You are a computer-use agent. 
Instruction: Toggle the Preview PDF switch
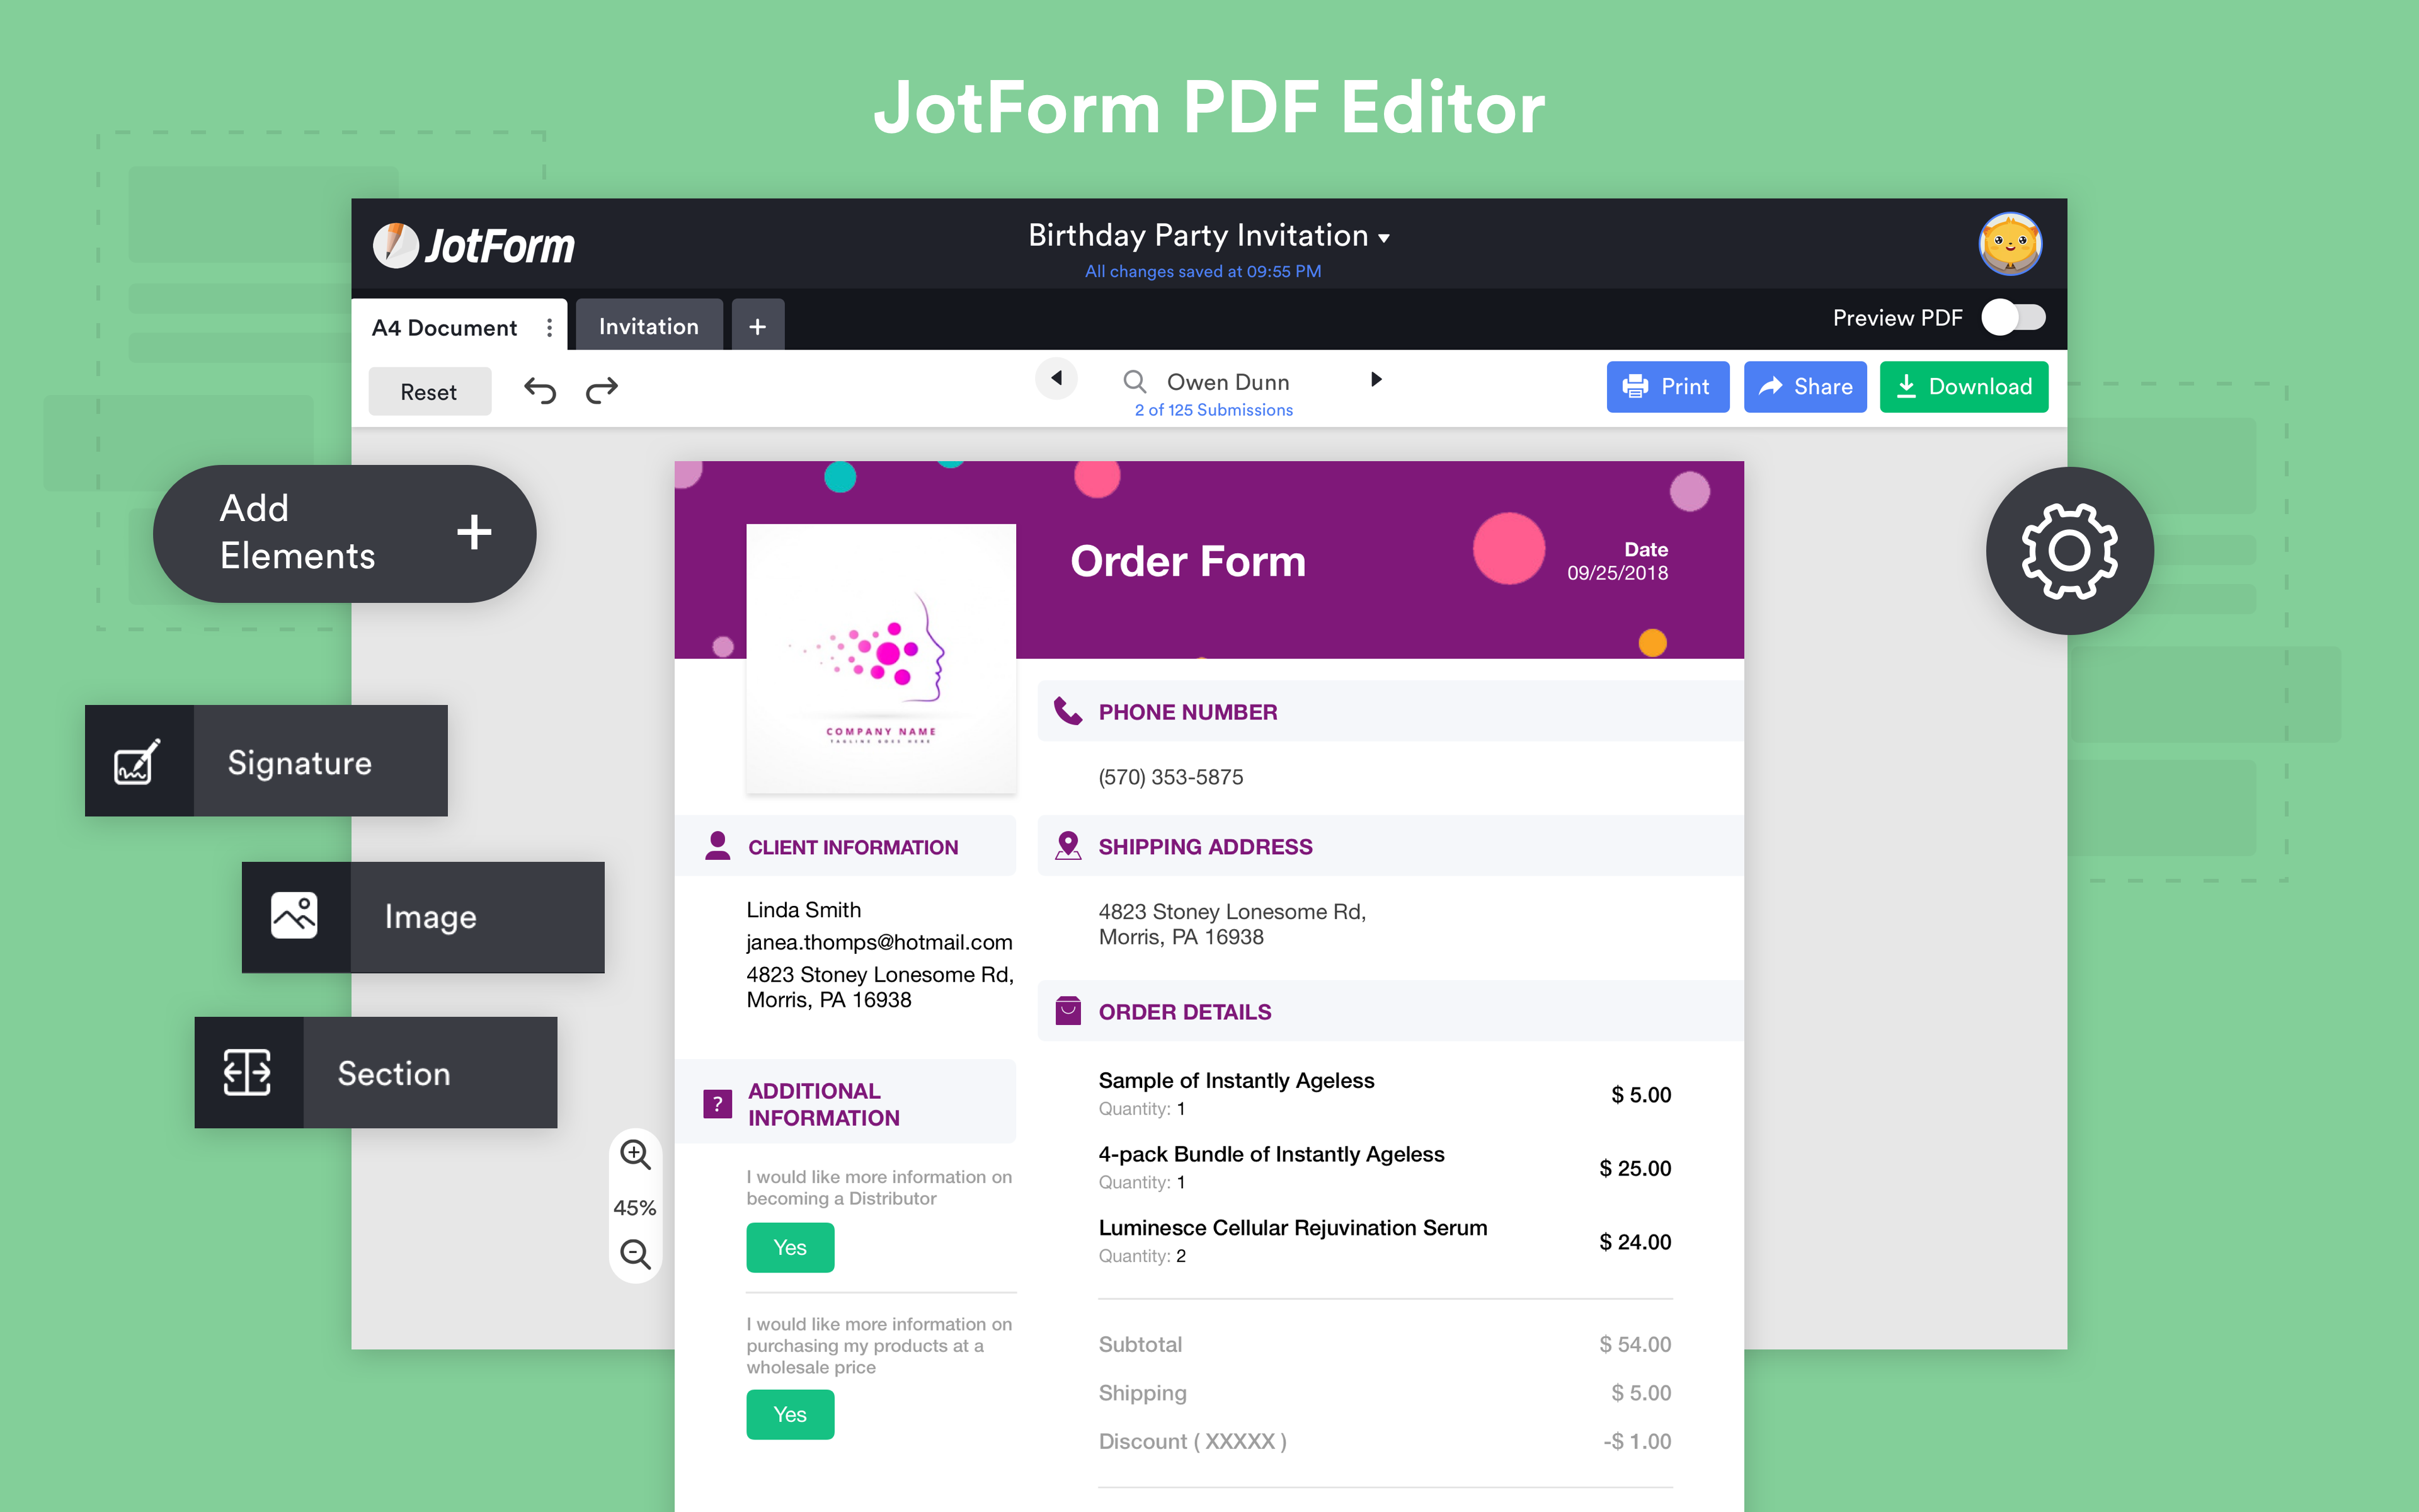coord(2012,318)
